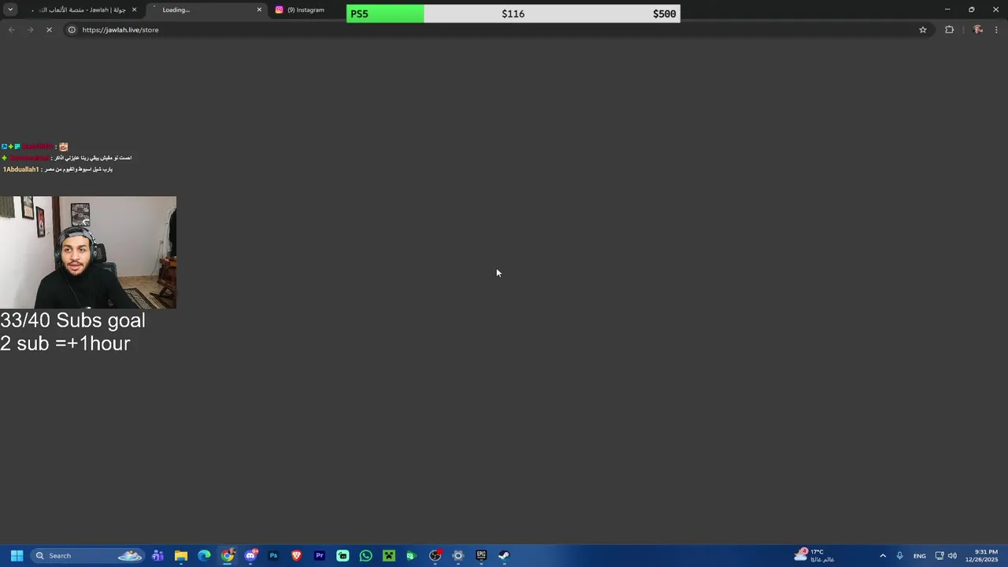1008x567 pixels.
Task: Open Brave browser from the taskbar
Action: point(296,555)
